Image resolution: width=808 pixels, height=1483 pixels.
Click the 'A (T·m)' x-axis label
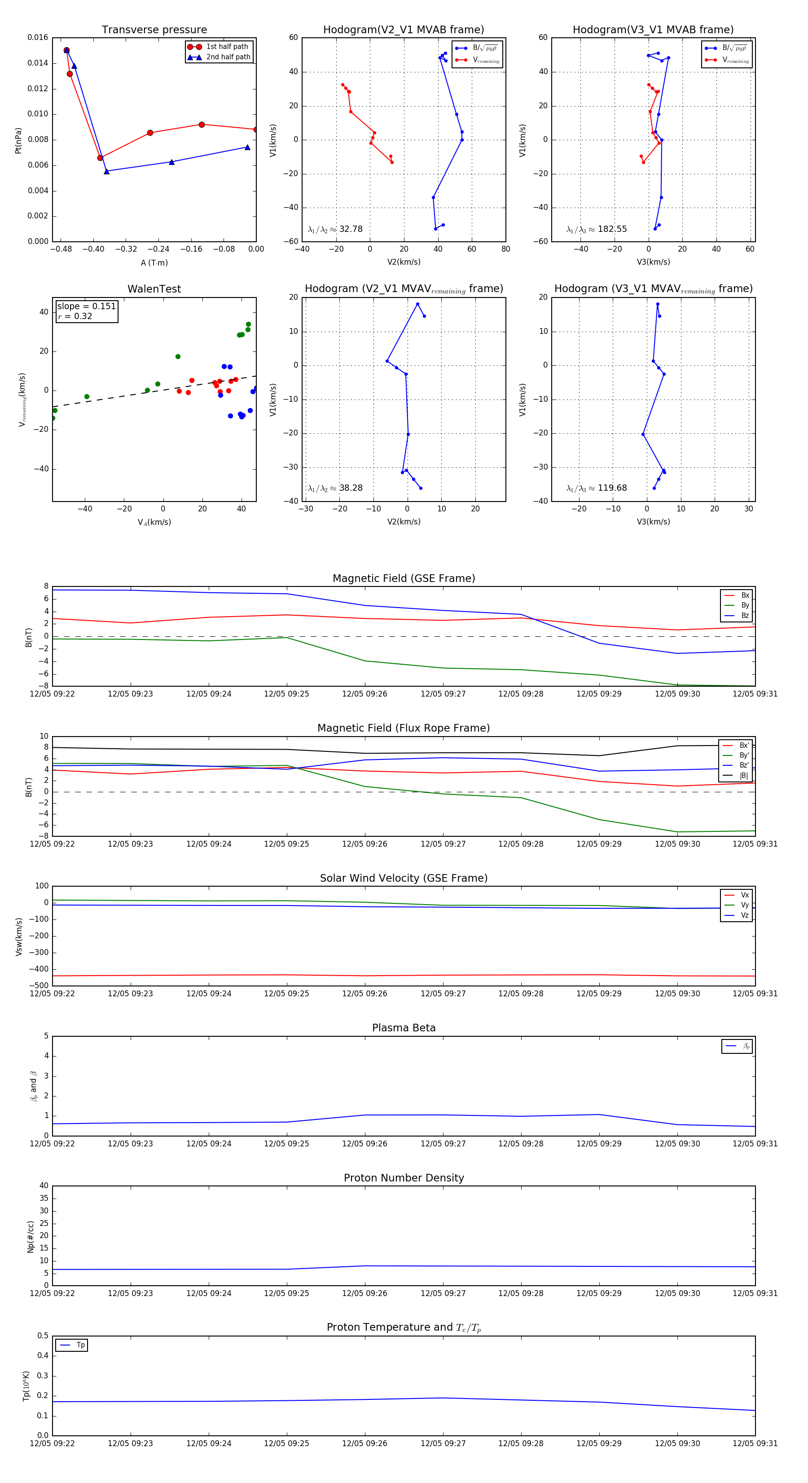click(154, 262)
